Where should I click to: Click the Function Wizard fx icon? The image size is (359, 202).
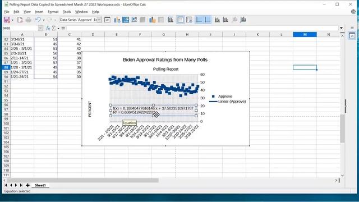[x=48, y=28]
